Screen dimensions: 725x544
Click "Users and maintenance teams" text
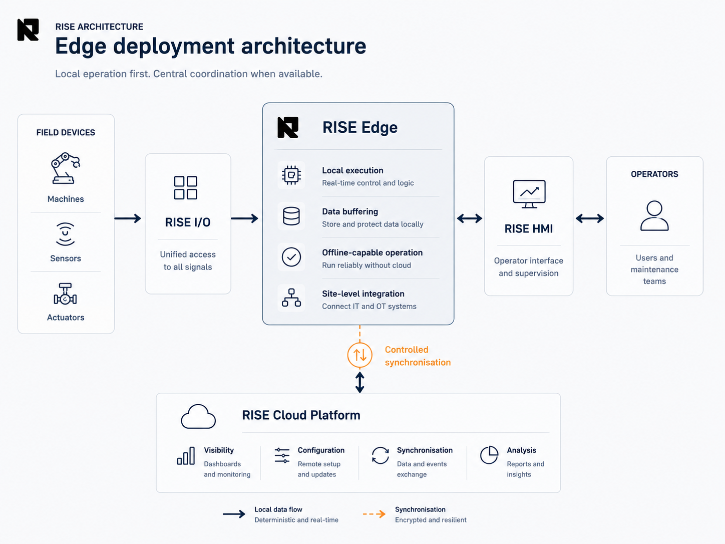coord(654,269)
